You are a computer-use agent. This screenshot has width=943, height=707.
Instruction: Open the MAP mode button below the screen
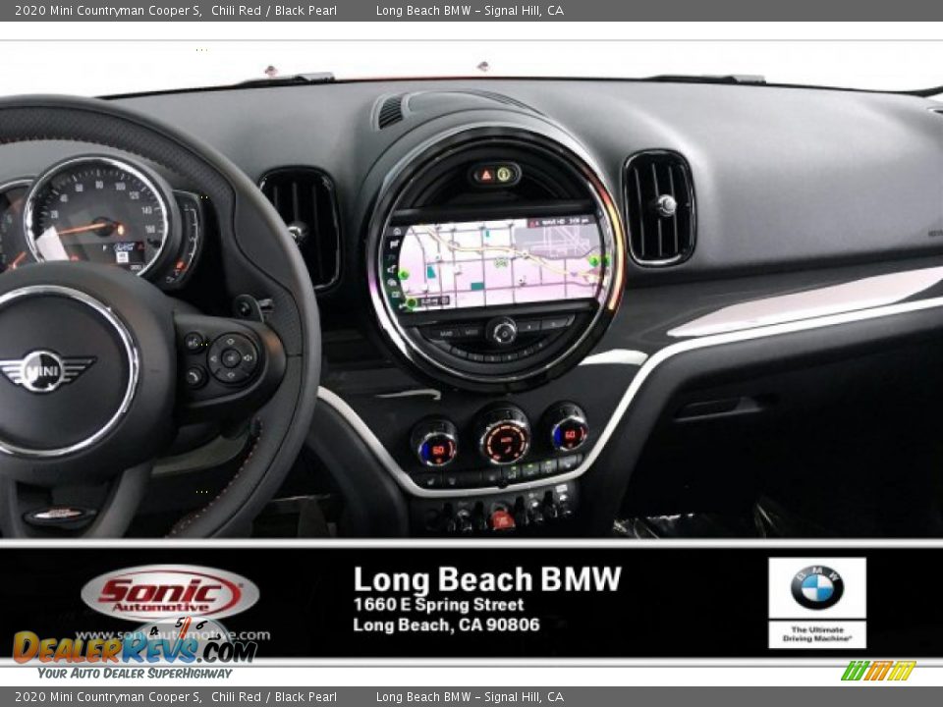click(444, 331)
